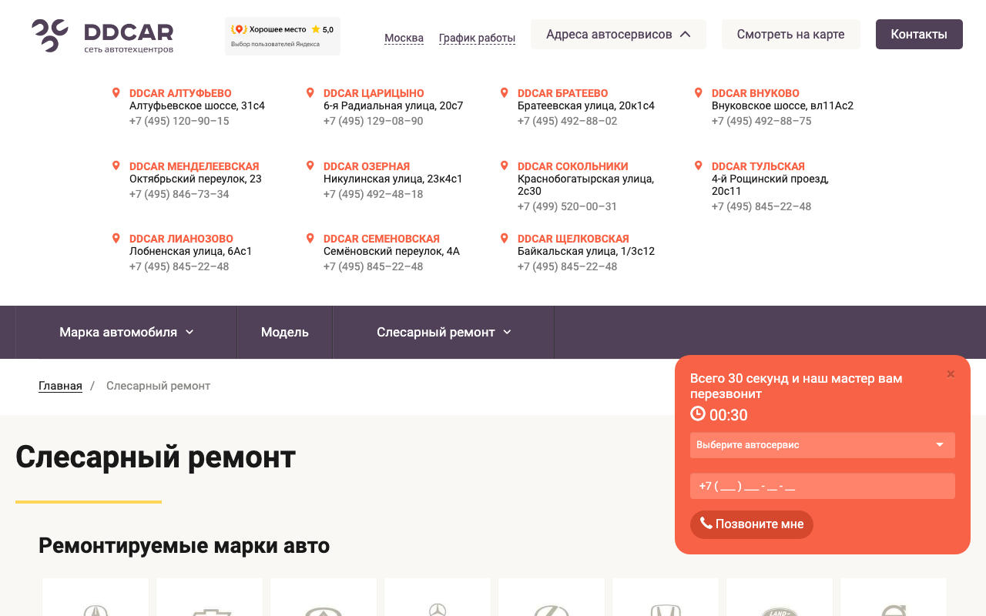This screenshot has width=986, height=616.
Task: Open the DDCAR МЕНДЕЛЕЕВСКАЯ service link
Action: (x=194, y=166)
